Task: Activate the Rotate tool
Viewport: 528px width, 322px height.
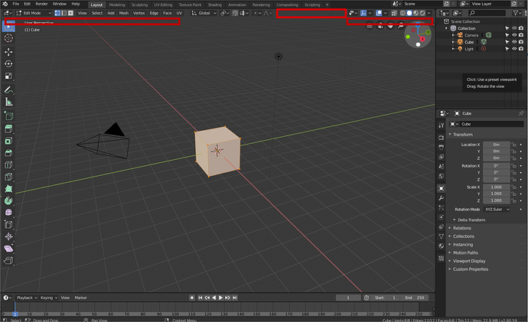Action: [x=8, y=64]
